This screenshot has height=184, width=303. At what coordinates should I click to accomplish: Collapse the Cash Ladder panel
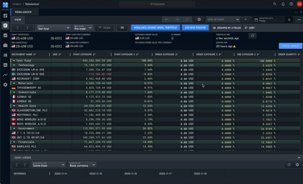(299, 158)
